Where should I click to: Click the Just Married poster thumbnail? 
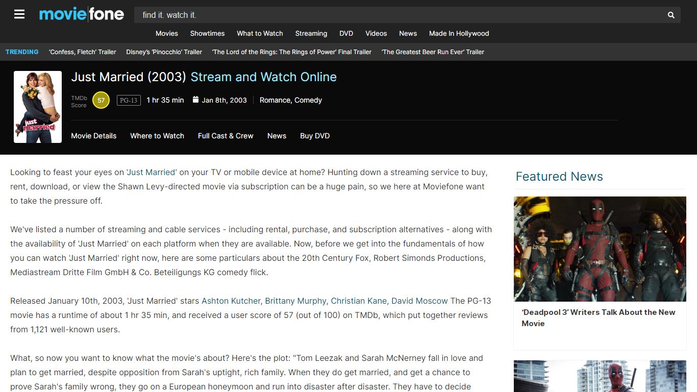click(38, 107)
